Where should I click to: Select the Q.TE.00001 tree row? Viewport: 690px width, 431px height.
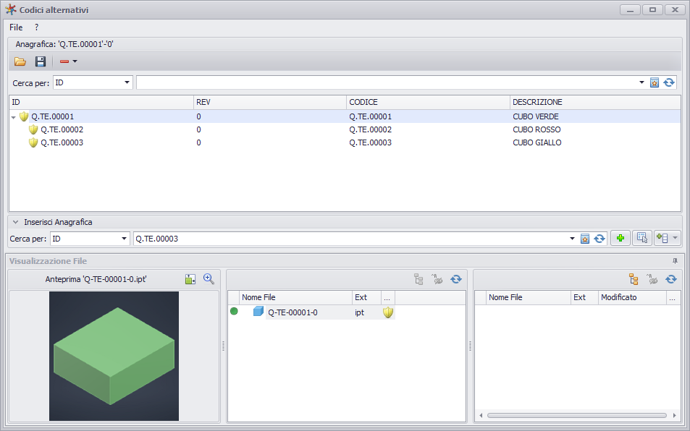point(345,116)
